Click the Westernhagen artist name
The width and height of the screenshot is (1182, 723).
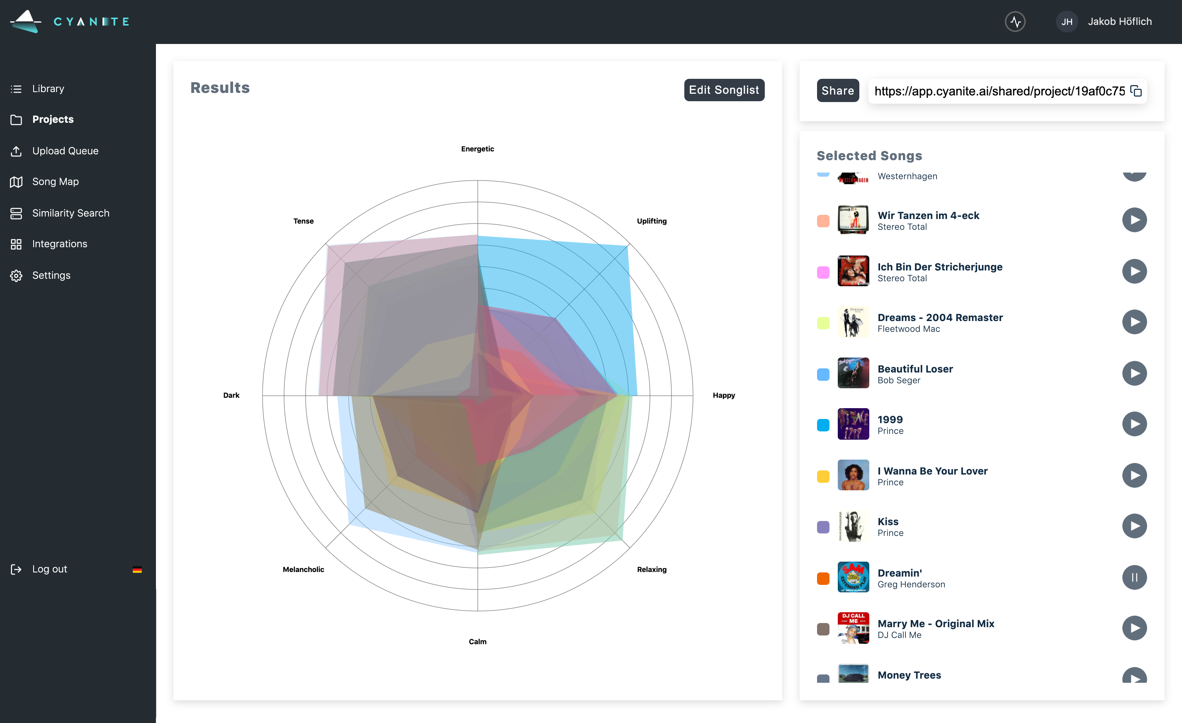907,176
